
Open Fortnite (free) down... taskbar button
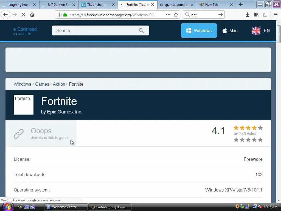pos(110,207)
